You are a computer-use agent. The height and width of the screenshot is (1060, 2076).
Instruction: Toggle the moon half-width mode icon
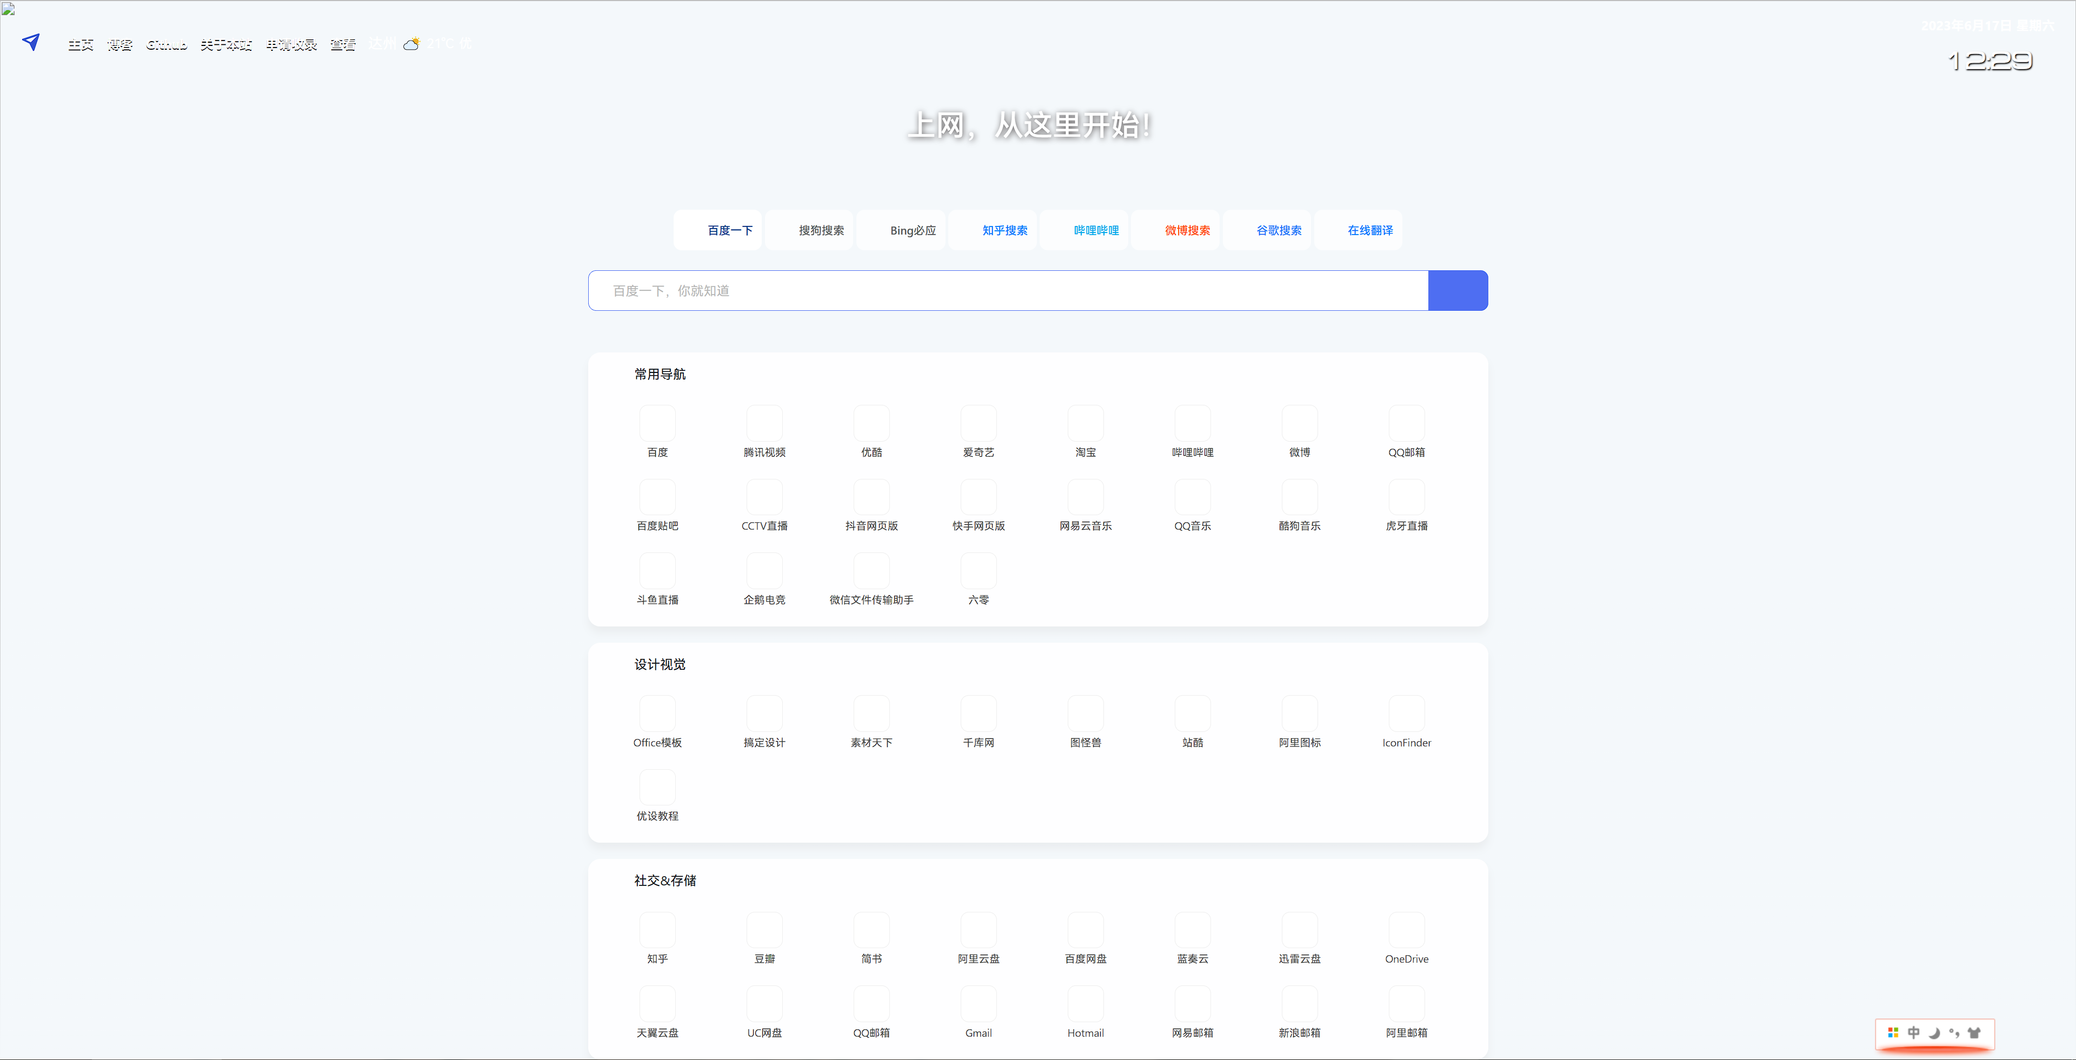pos(1934,1032)
